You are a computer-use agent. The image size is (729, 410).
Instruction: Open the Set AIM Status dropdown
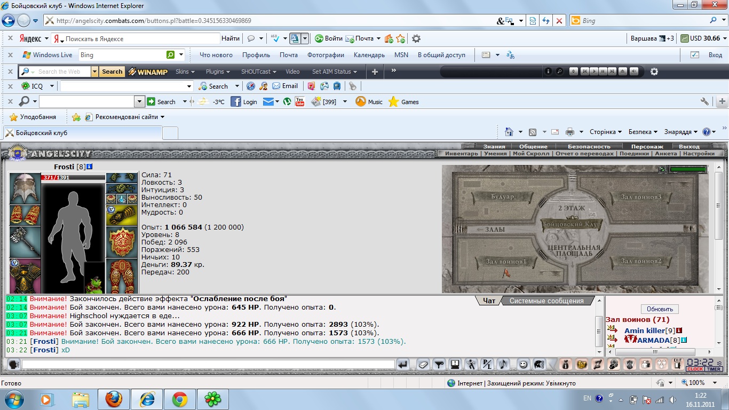pos(335,72)
